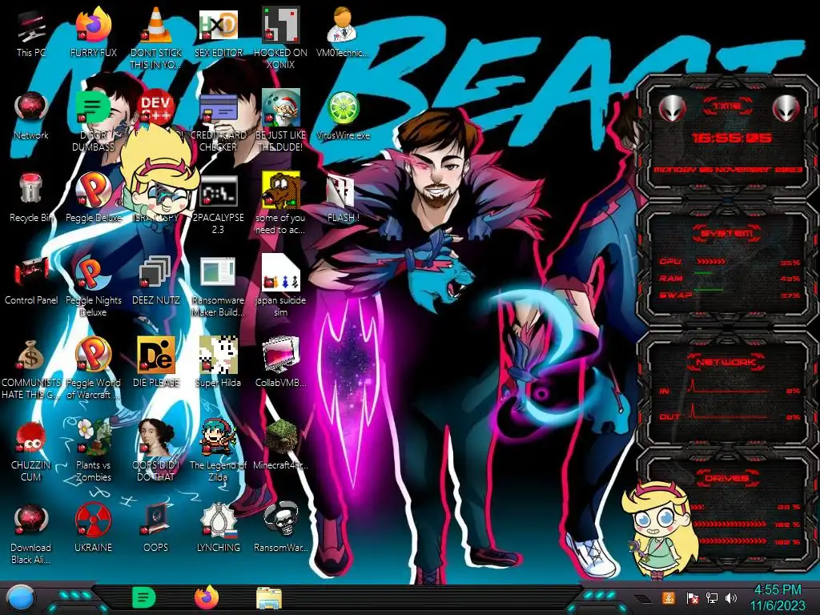Click the network tray icon
Viewport: 820px width, 615px height.
(711, 598)
